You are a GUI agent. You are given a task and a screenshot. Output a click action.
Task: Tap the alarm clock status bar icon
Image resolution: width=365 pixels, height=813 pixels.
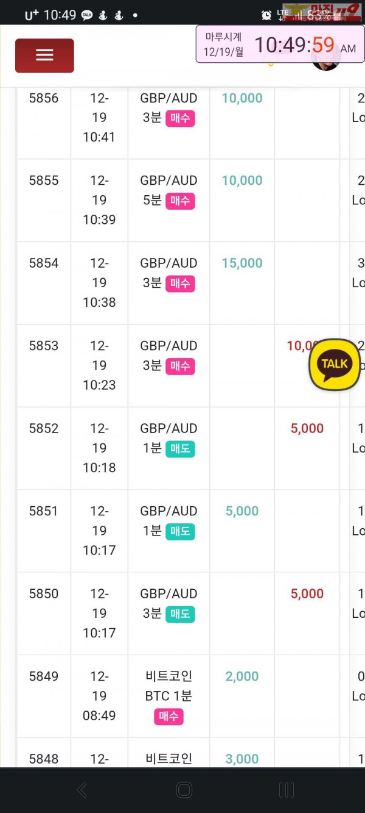tap(266, 15)
